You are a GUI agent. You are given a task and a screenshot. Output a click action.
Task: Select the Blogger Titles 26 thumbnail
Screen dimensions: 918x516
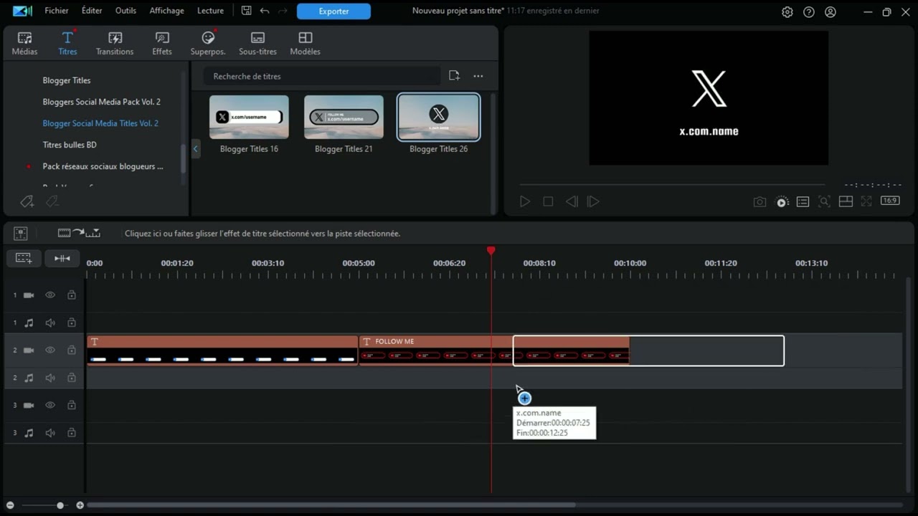pos(438,117)
